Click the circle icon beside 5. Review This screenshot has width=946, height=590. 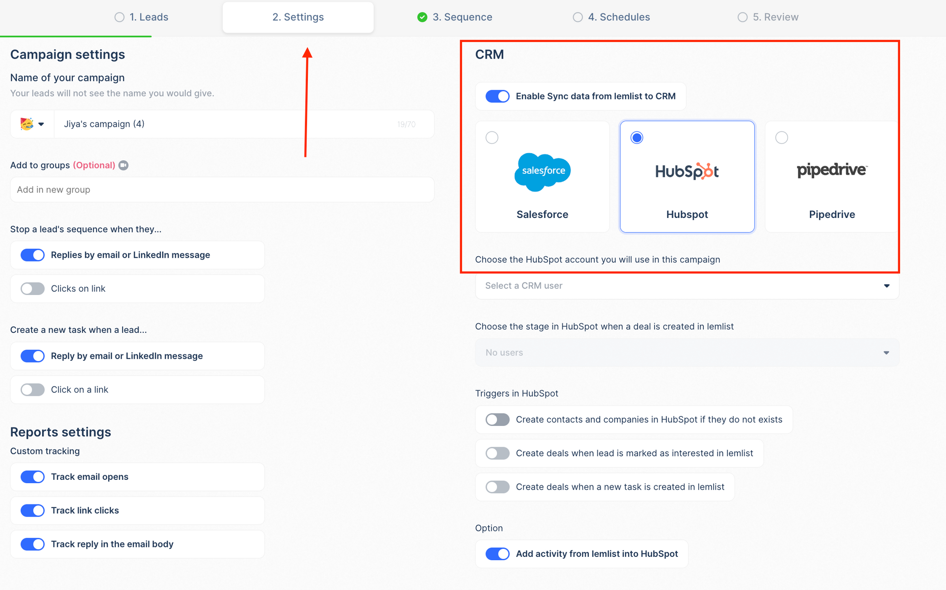pos(743,17)
